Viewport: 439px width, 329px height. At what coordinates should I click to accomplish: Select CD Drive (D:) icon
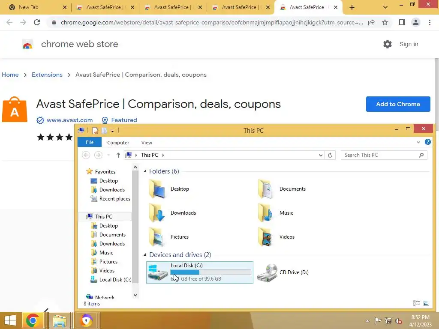click(268, 273)
